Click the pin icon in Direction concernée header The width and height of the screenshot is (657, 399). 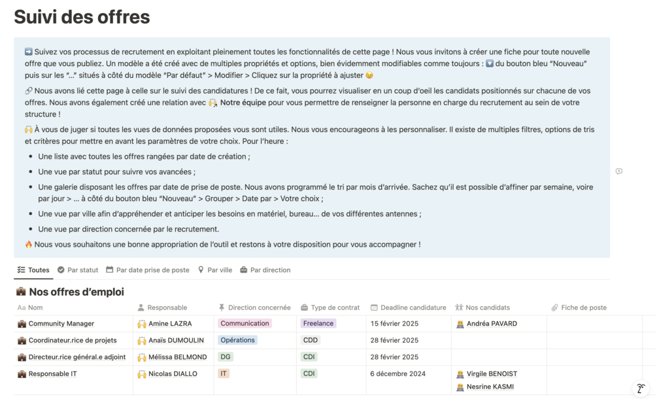222,307
